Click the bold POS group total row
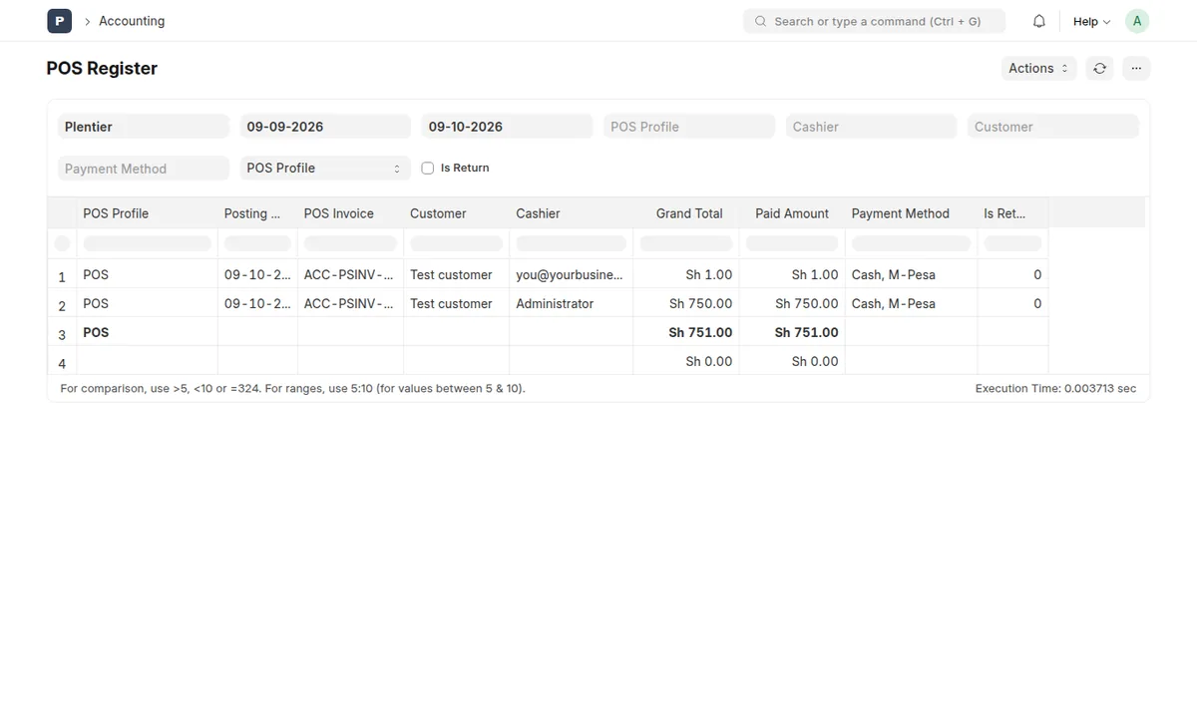The width and height of the screenshot is (1197, 718). [x=548, y=332]
